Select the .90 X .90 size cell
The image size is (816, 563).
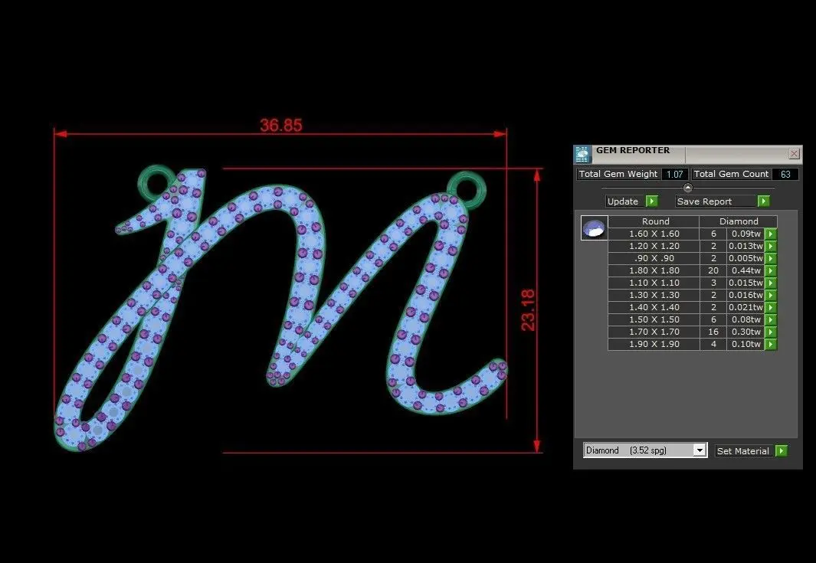click(654, 259)
